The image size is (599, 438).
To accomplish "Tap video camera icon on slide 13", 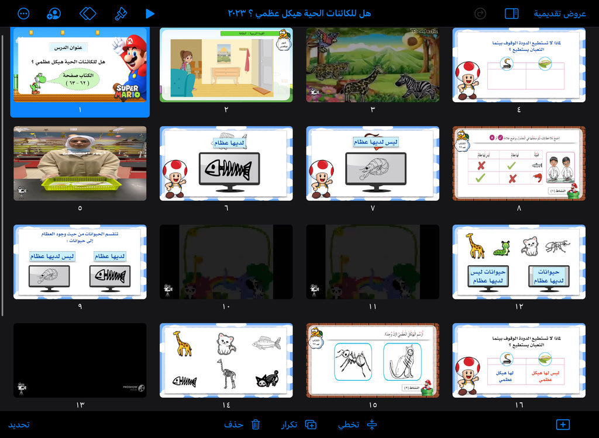I will [22, 388].
